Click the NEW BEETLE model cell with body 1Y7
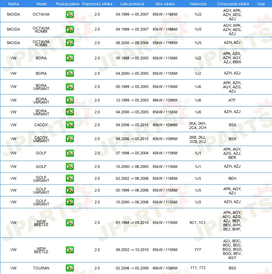Screen dimensions: 272x274 [41, 250]
